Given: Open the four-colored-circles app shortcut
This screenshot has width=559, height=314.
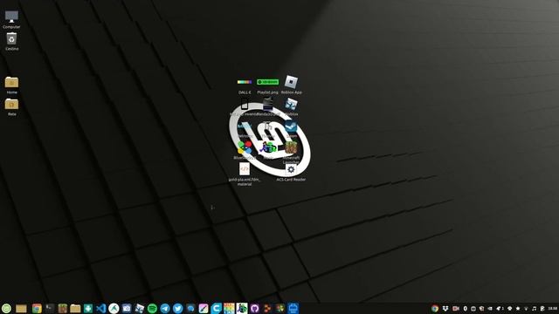Looking at the screenshot, I should 245,147.
